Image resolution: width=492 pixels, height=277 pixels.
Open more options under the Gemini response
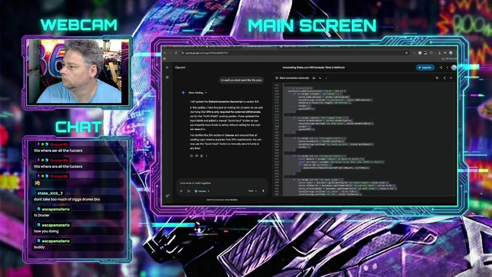tap(206, 156)
